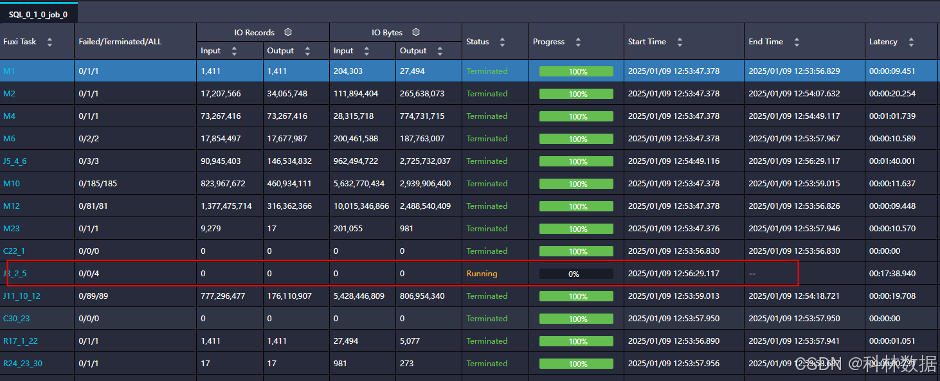Sort by Status column arrows

pos(502,42)
